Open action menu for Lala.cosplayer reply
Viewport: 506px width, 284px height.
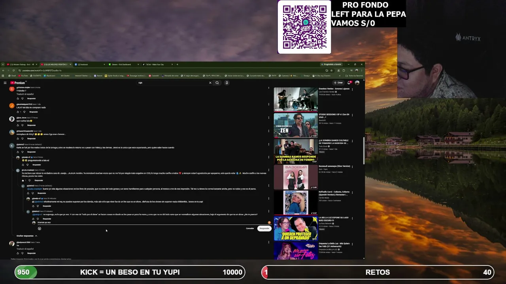coord(269,171)
